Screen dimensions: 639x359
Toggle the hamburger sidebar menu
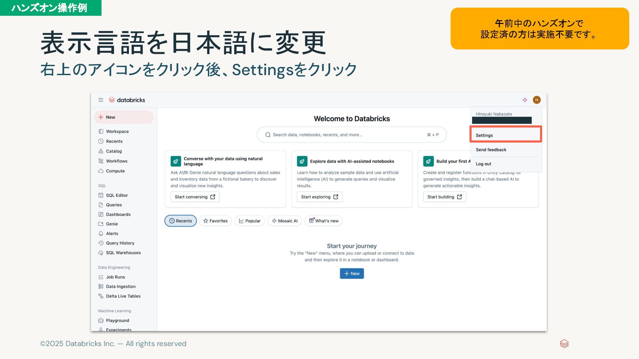[101, 100]
